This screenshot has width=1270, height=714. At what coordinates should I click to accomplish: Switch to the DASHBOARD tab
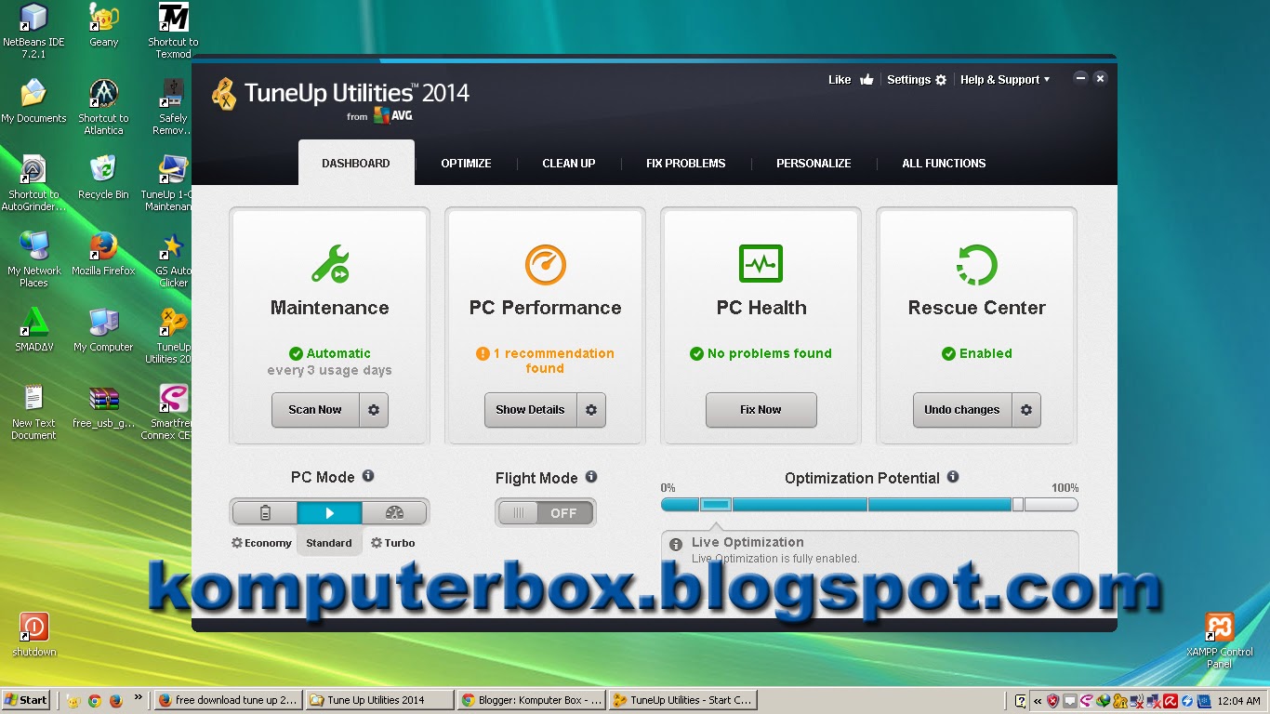[356, 163]
